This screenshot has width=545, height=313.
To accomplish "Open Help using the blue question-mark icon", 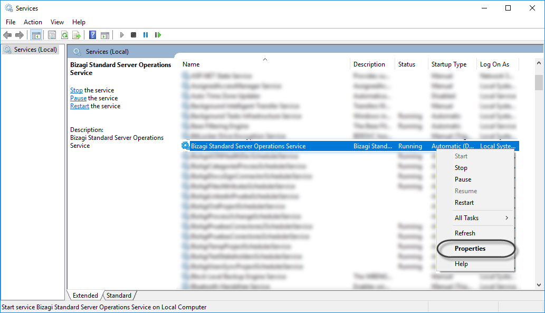I will (x=92, y=35).
